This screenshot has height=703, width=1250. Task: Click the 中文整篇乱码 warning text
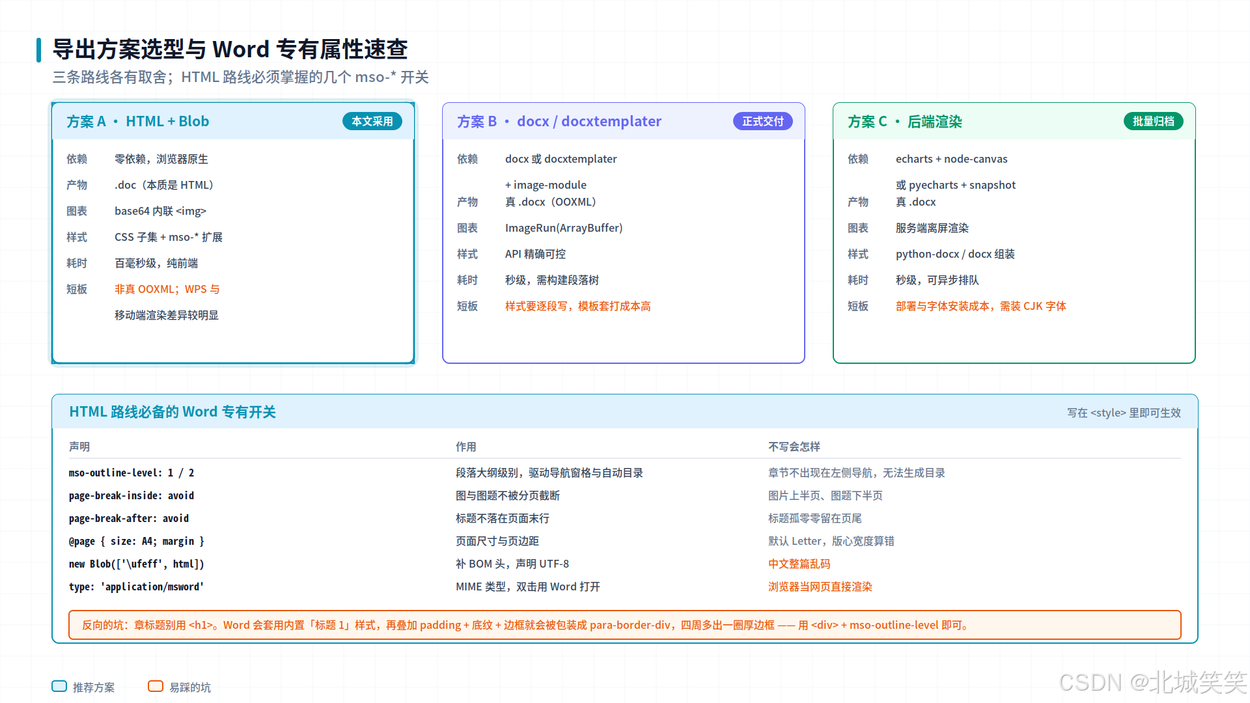coord(799,564)
